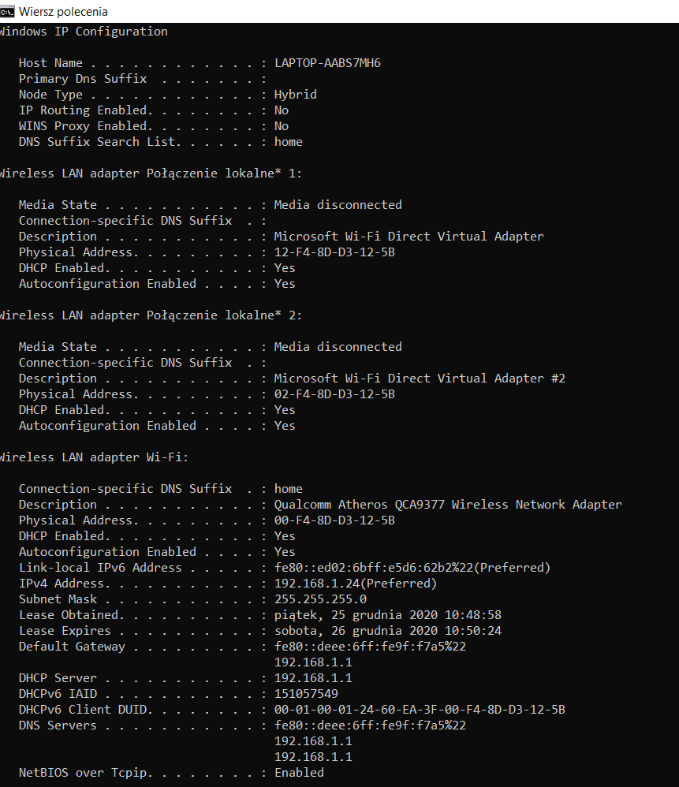The width and height of the screenshot is (679, 787).
Task: Click the Wiersz polecenia window title
Action: pos(63,12)
